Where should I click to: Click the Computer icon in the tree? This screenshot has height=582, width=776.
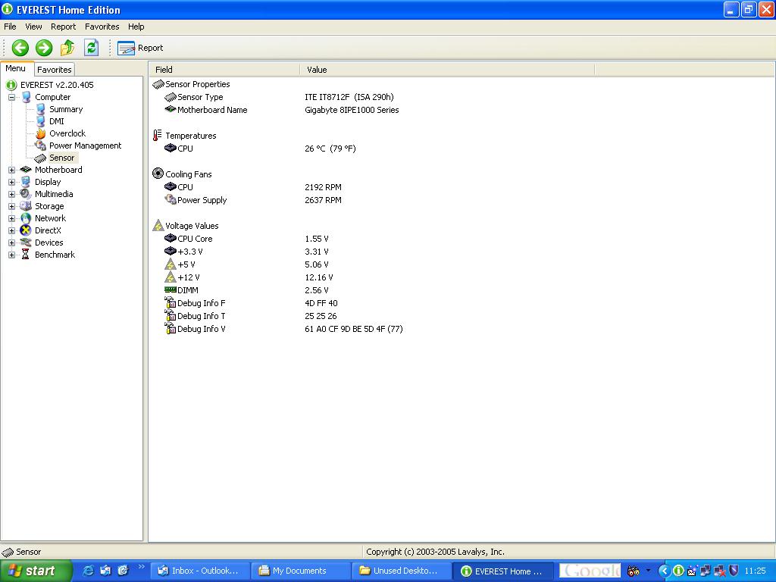26,97
